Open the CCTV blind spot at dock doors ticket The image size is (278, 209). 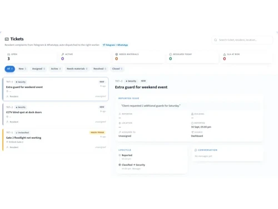click(56, 114)
